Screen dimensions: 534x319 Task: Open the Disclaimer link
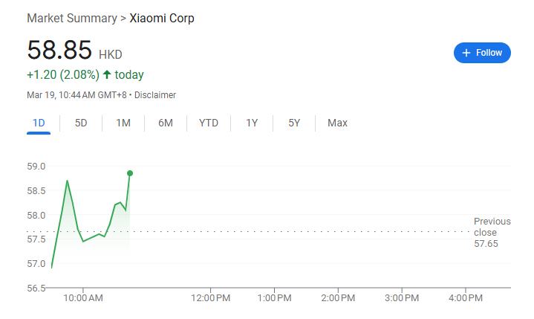[x=155, y=95]
